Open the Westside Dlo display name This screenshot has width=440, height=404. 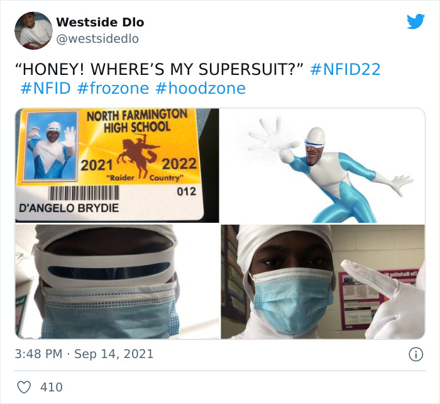pyautogui.click(x=100, y=22)
